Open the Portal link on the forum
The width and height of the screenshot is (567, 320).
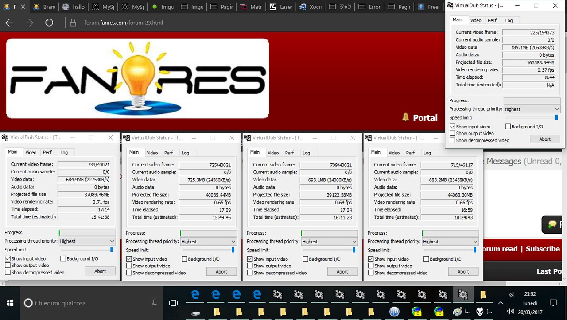pyautogui.click(x=425, y=118)
